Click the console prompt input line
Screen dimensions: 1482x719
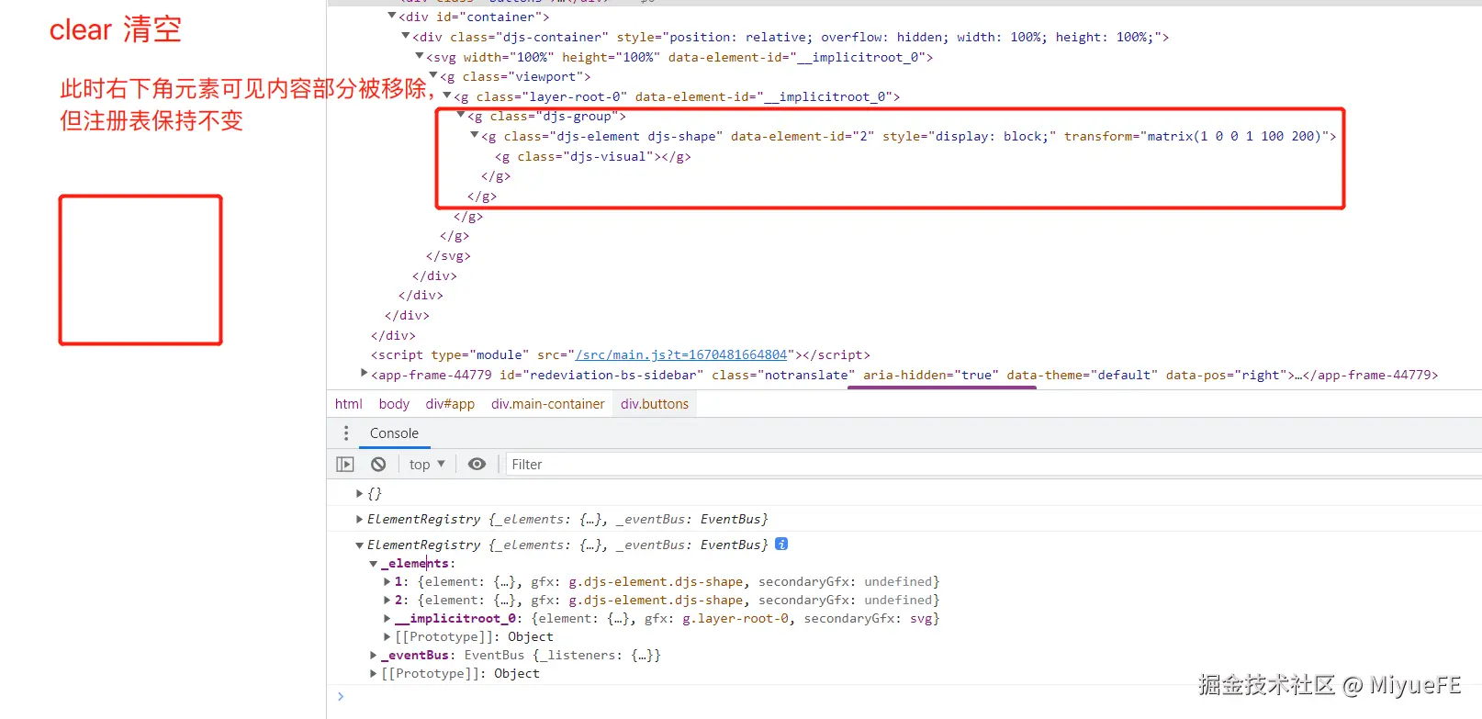pyautogui.click(x=909, y=697)
